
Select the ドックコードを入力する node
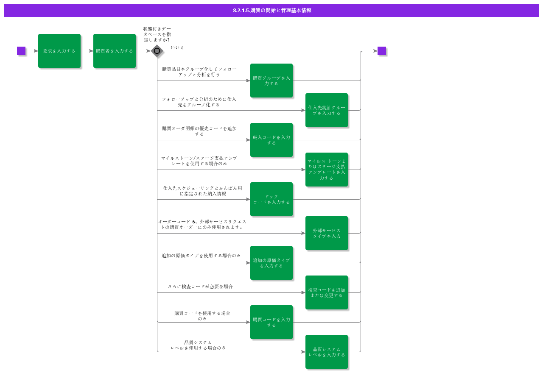tap(271, 199)
